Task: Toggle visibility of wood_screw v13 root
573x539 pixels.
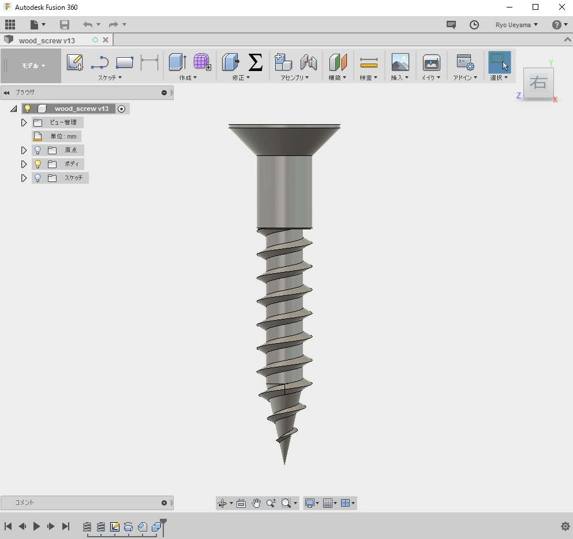Action: pyautogui.click(x=27, y=109)
